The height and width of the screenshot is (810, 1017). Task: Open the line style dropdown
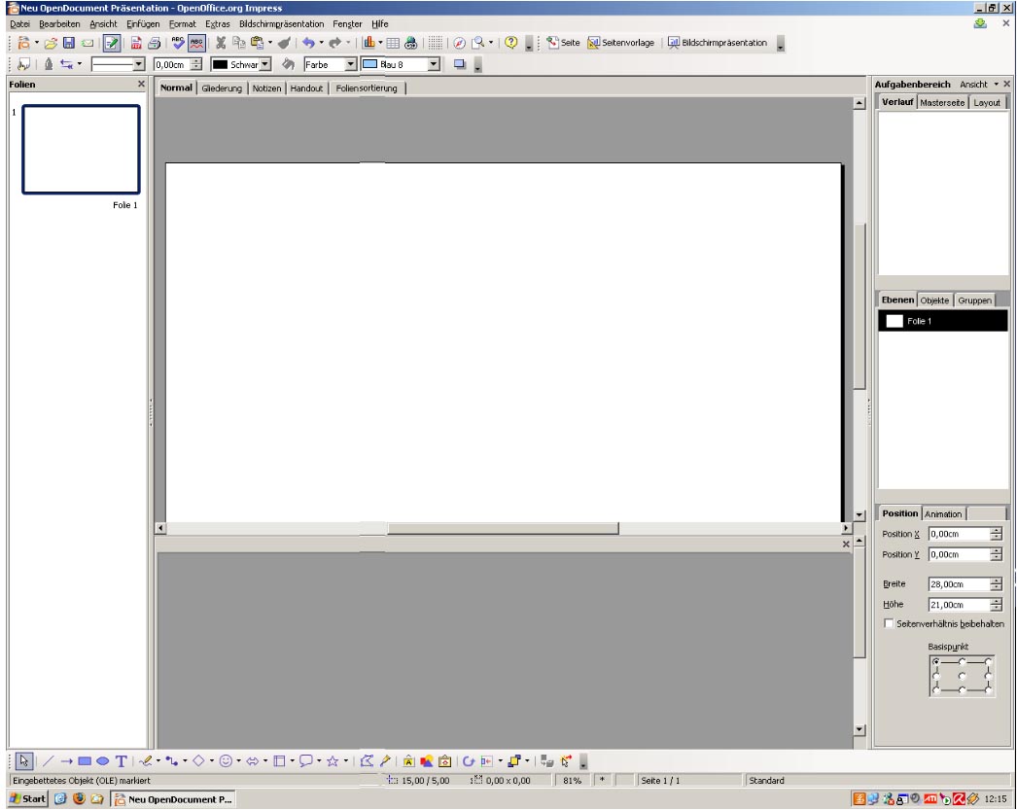tap(138, 64)
